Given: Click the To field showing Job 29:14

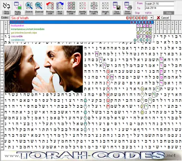Looking at the screenshot, I should 160,8.
